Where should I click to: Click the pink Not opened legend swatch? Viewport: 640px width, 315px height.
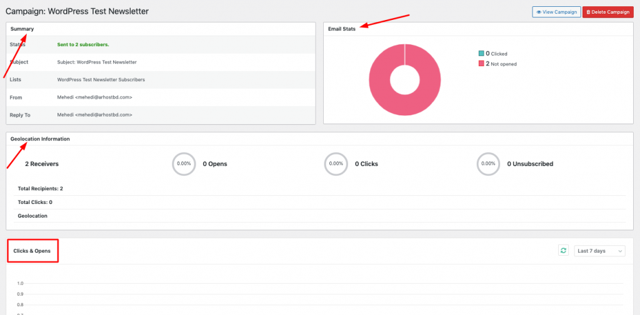[x=481, y=64]
